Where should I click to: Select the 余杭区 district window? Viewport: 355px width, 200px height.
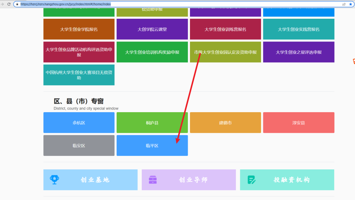79,123
